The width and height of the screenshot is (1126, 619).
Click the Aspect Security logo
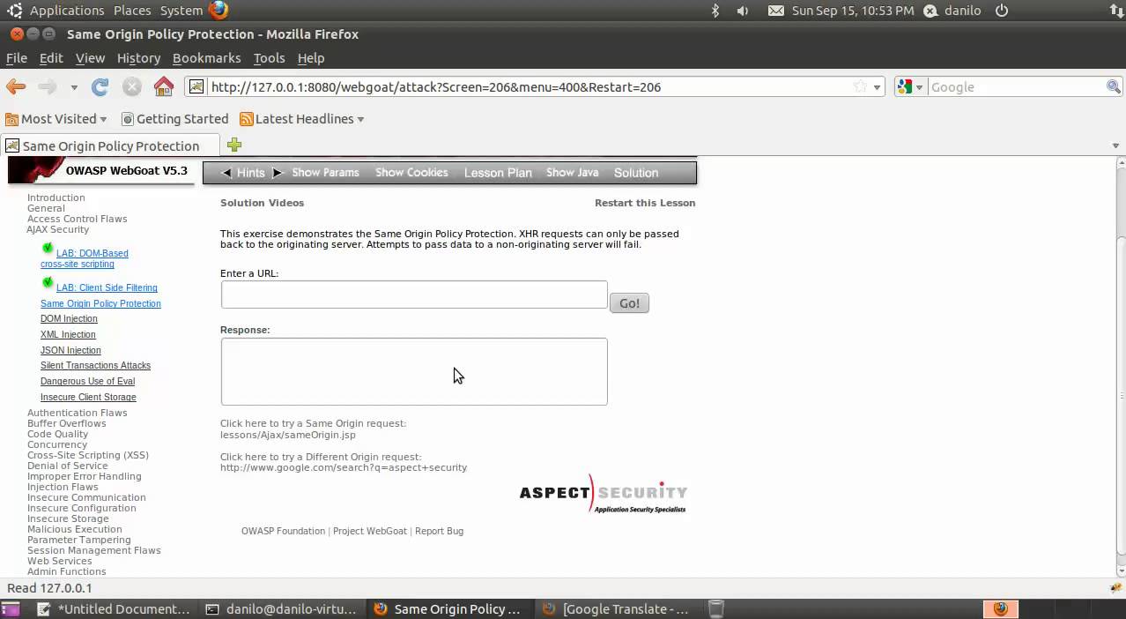(603, 494)
